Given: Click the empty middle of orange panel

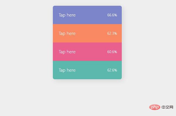Looking at the screenshot, I should pyautogui.click(x=92, y=34).
